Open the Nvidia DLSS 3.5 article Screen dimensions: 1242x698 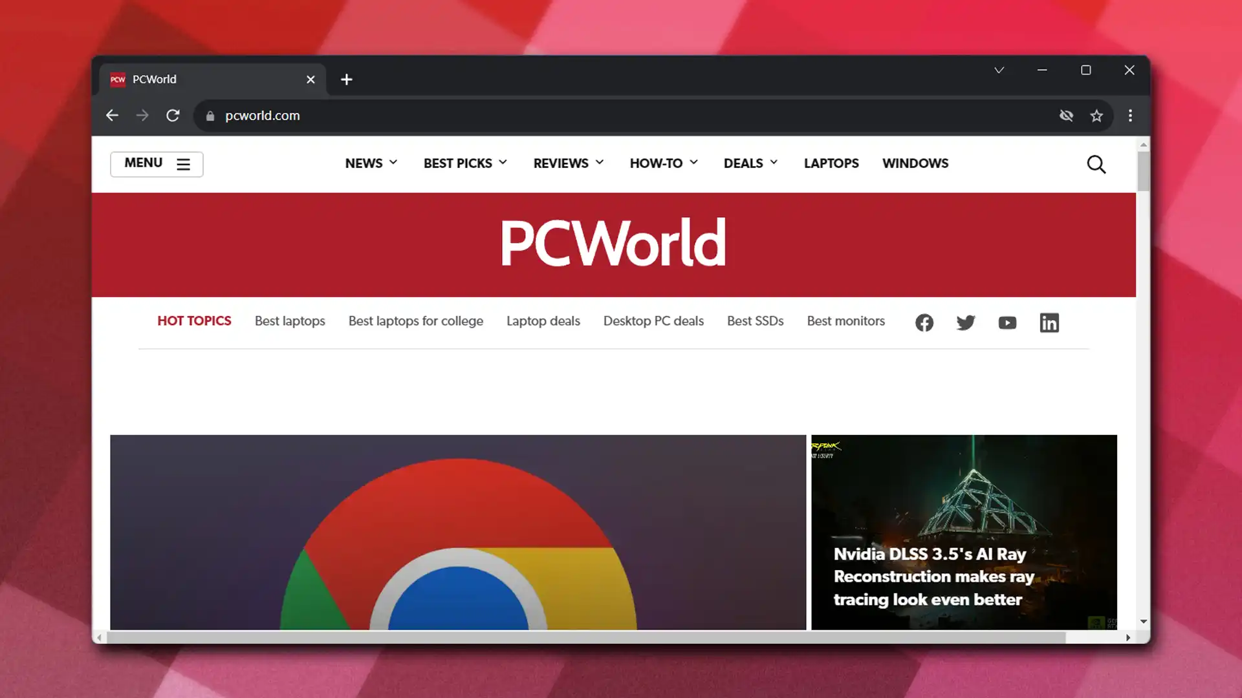(x=933, y=576)
